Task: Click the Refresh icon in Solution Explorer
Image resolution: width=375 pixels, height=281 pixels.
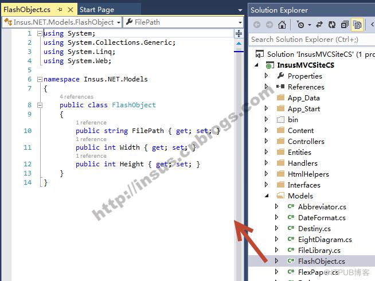Action: [332, 25]
